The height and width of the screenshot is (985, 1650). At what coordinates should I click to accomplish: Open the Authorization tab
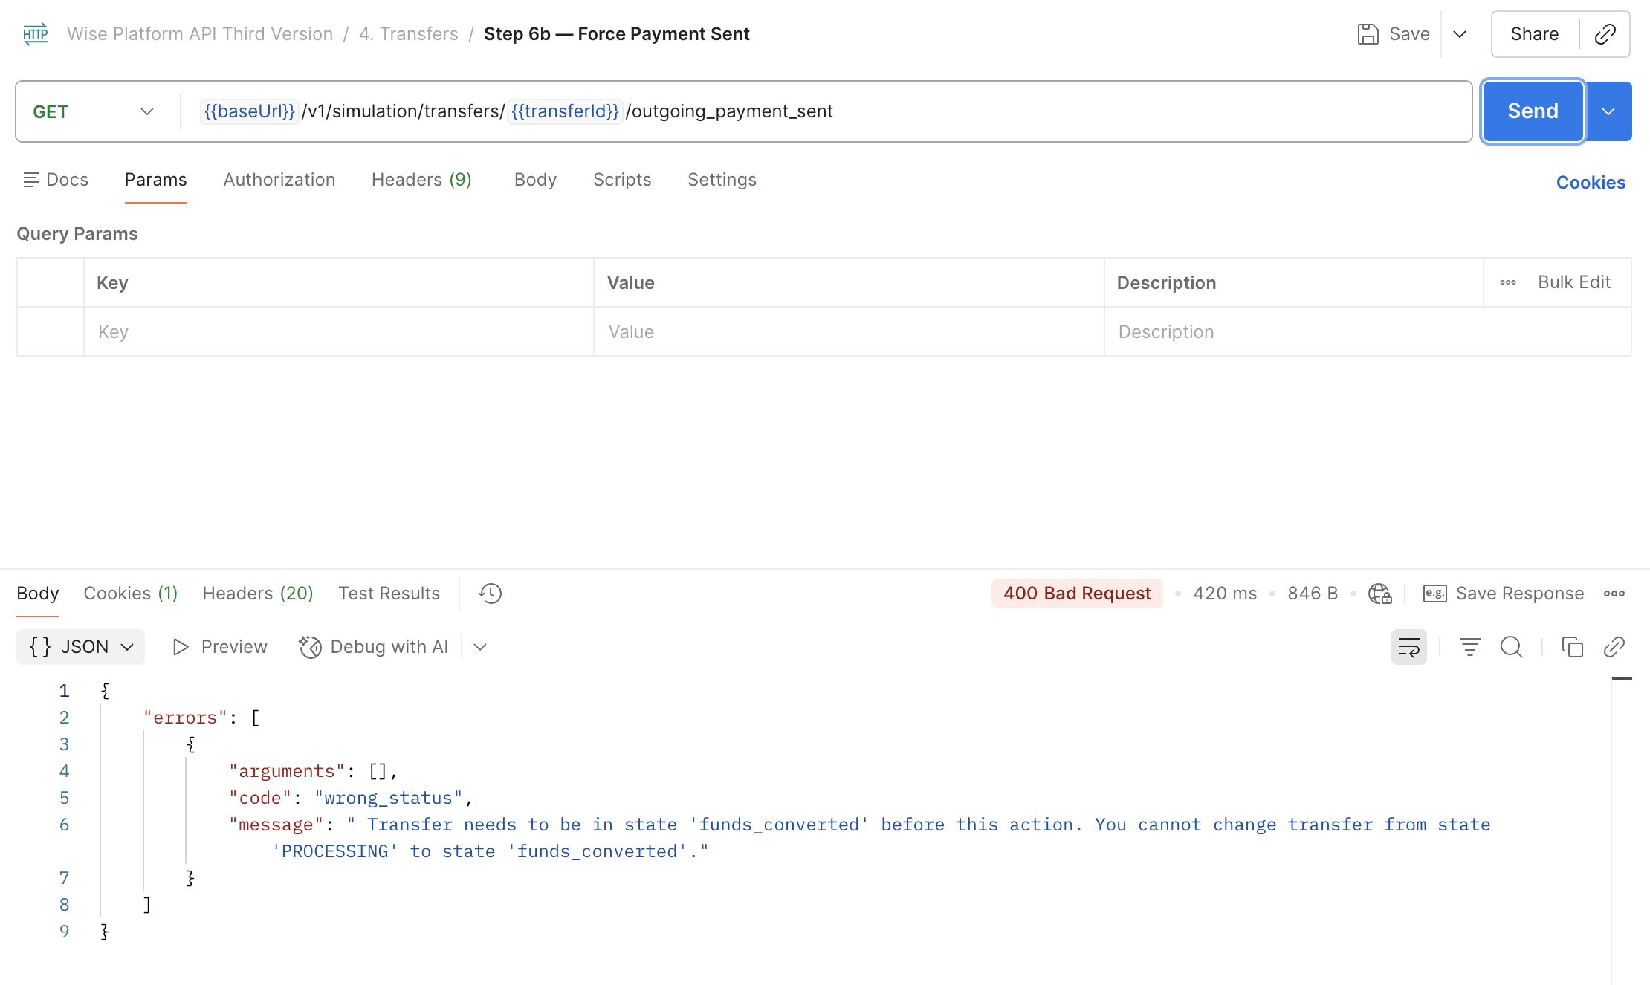pos(279,180)
